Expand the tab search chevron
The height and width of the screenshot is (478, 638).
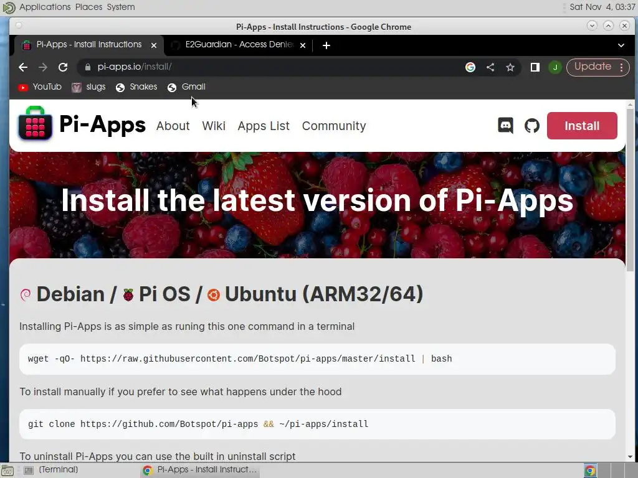tap(621, 45)
